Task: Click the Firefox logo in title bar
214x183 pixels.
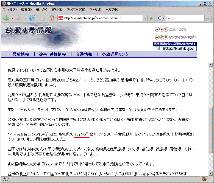Action: click(x=4, y=3)
